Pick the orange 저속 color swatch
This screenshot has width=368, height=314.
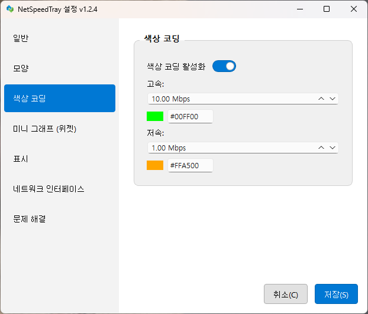(x=155, y=165)
